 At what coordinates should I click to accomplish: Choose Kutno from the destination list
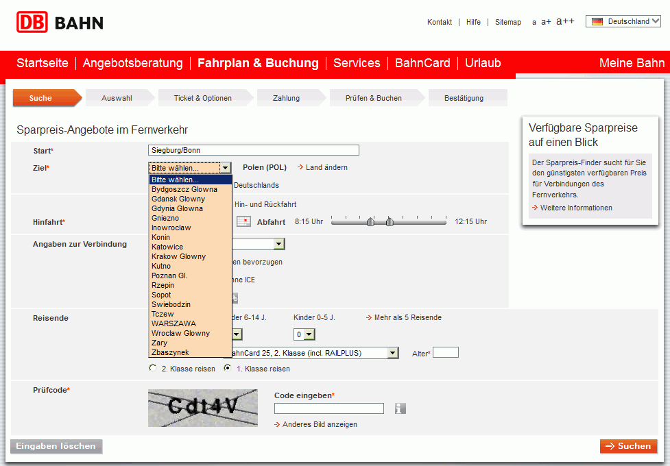(190, 266)
